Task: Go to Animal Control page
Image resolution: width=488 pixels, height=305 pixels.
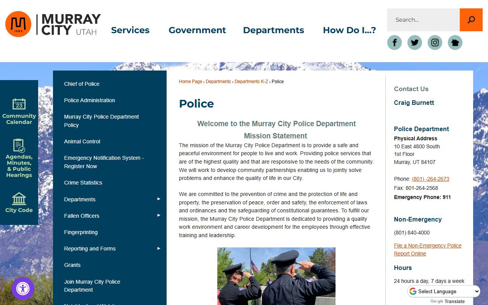Action: click(82, 141)
